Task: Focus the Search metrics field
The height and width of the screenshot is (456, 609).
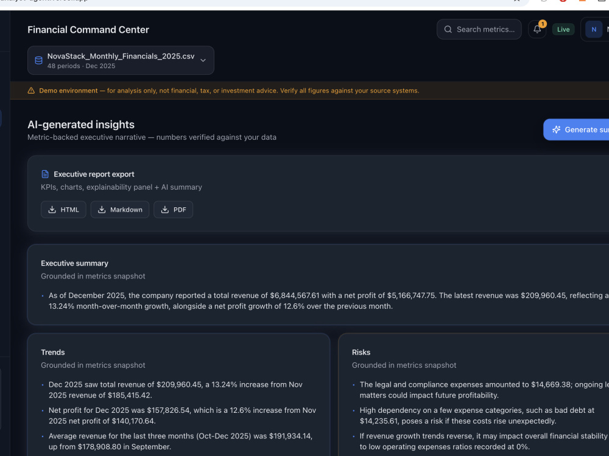Action: coord(479,29)
